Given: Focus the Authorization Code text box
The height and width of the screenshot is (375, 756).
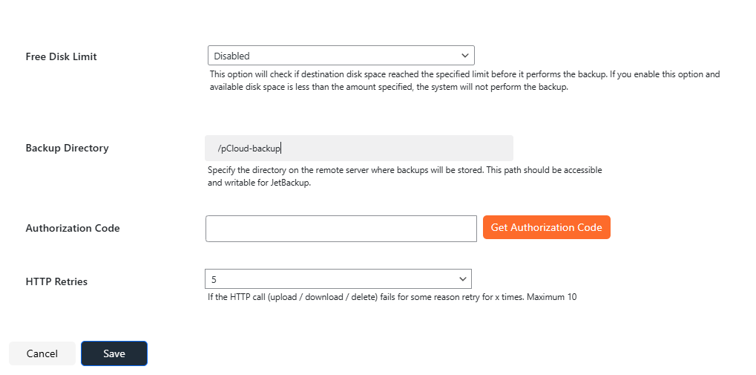Looking at the screenshot, I should [341, 229].
